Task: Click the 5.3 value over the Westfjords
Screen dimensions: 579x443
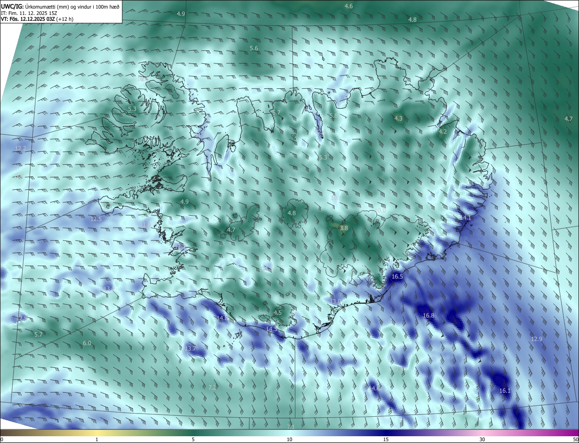Action: [x=132, y=109]
